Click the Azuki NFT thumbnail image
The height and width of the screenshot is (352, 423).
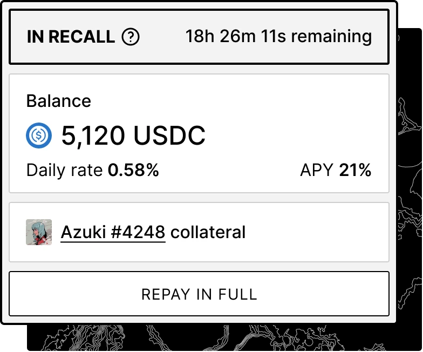(39, 232)
